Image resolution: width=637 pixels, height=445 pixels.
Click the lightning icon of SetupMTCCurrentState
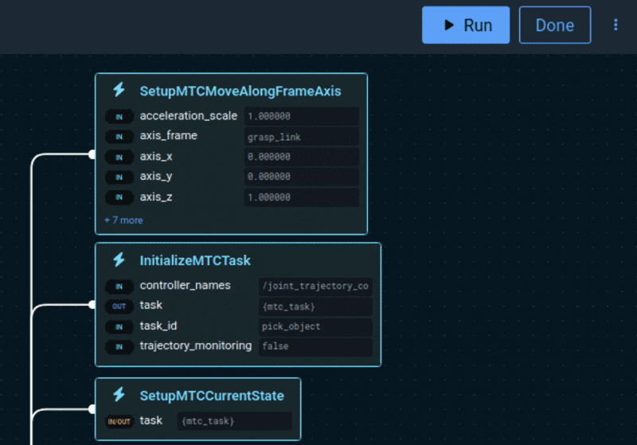click(x=119, y=394)
